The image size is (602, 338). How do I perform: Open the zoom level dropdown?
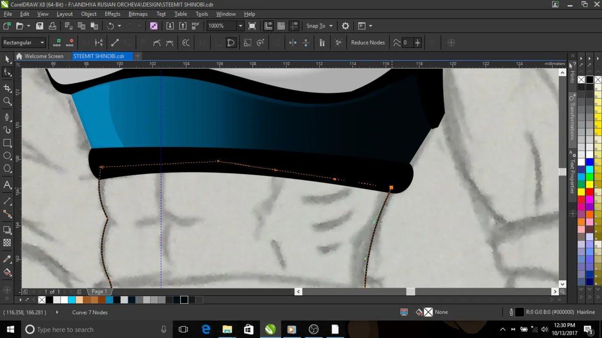click(x=240, y=26)
